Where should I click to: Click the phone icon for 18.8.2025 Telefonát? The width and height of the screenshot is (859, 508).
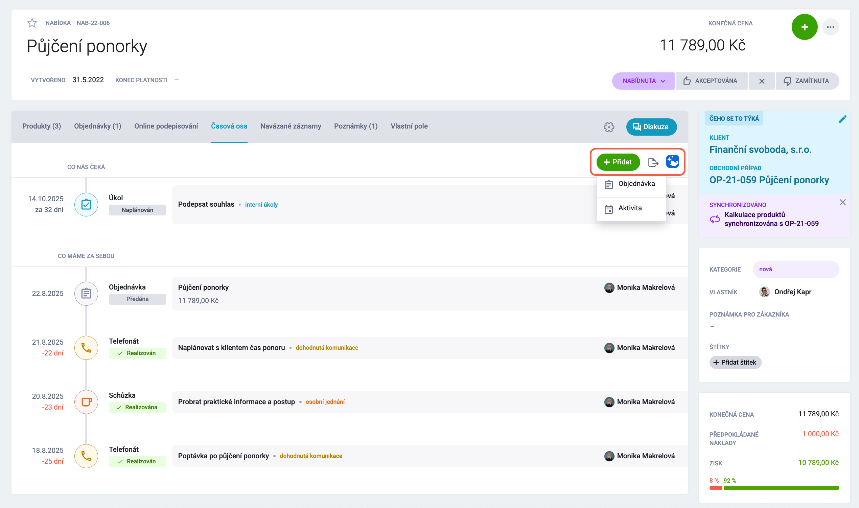tap(86, 456)
